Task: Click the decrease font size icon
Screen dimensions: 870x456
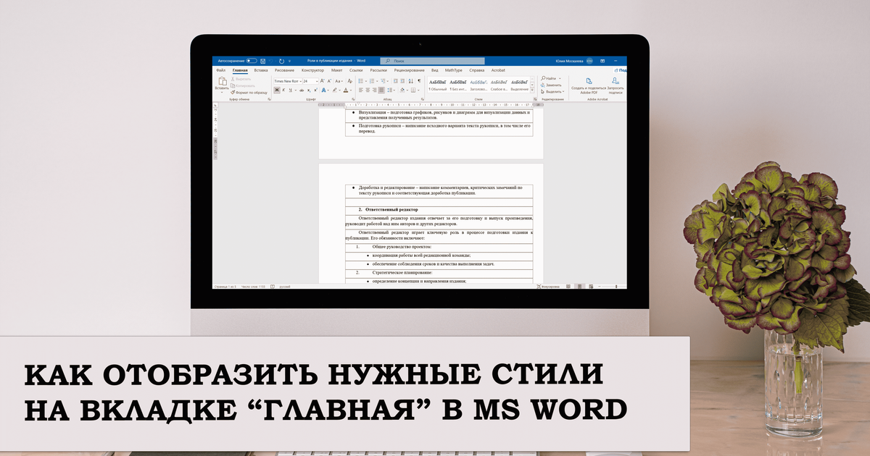Action: (329, 81)
